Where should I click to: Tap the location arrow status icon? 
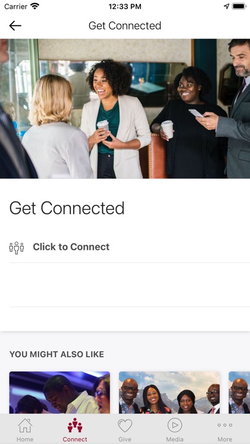click(226, 7)
